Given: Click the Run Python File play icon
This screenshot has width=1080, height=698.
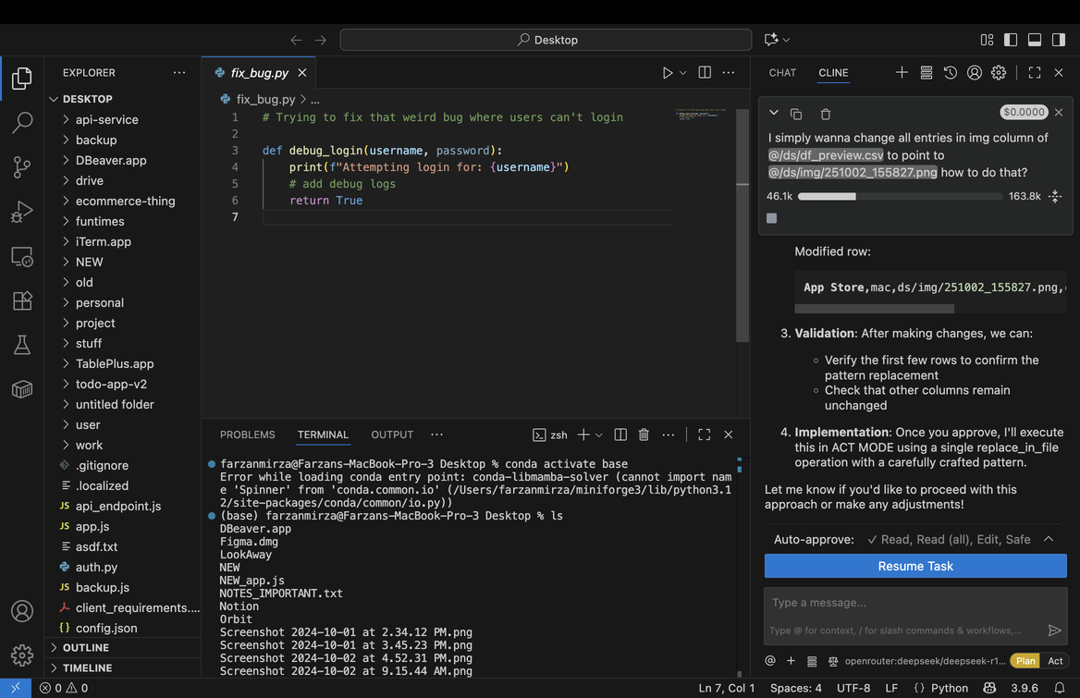Looking at the screenshot, I should point(668,73).
